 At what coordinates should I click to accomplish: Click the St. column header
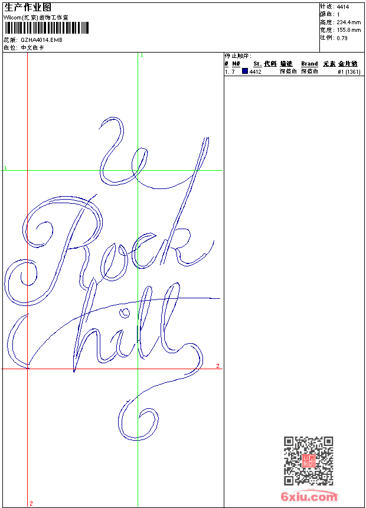click(257, 64)
